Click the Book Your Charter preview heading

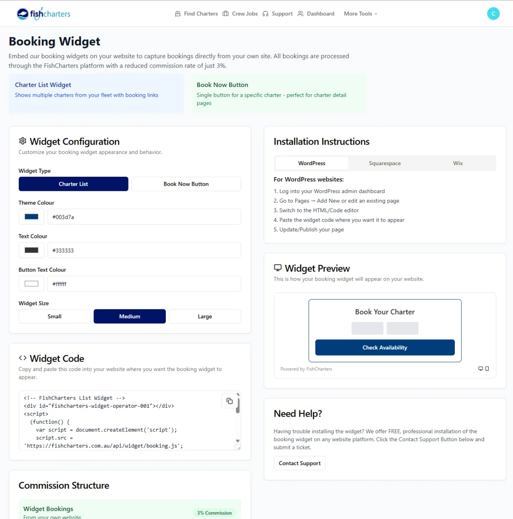(385, 312)
